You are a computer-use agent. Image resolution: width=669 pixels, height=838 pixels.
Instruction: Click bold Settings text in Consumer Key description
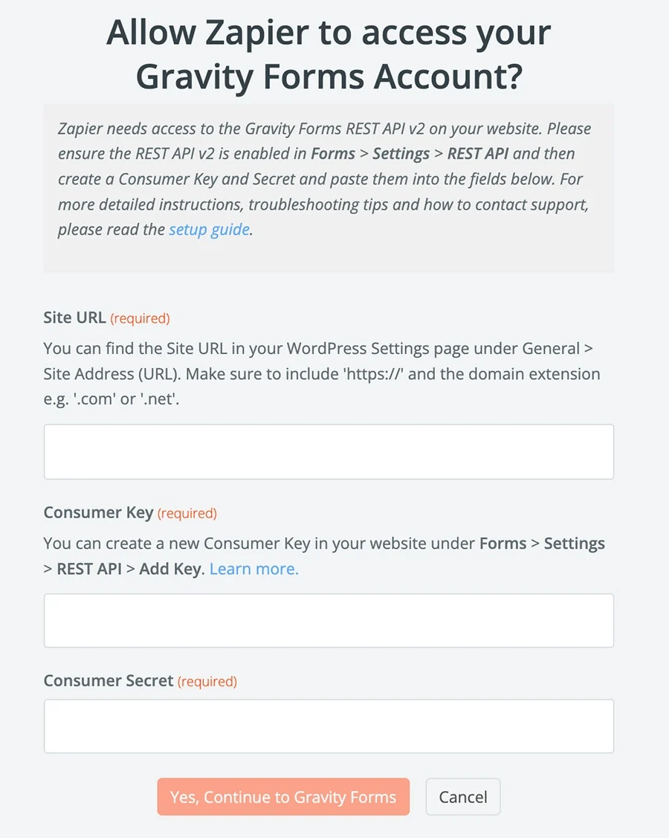point(575,544)
